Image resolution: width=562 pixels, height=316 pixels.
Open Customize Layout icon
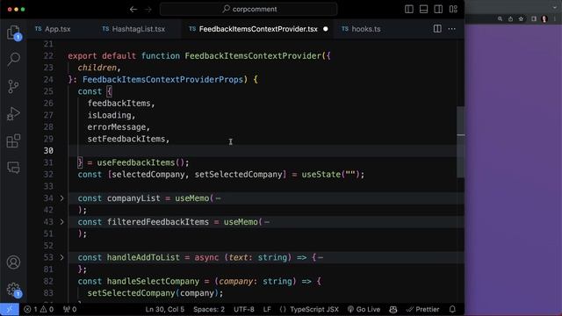[x=453, y=9]
